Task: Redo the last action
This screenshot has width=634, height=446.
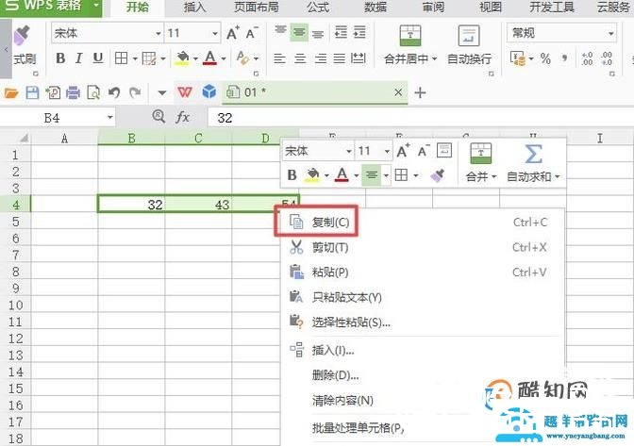Action: point(135,93)
